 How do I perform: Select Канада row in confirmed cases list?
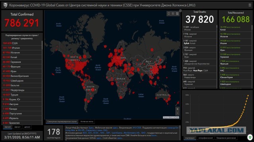(x=21, y=109)
